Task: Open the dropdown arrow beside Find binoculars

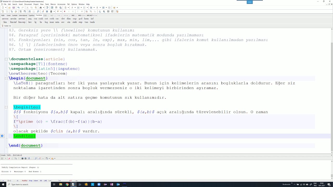Action: (x=43, y=8)
